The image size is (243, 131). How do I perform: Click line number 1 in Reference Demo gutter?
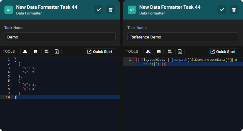130,60
